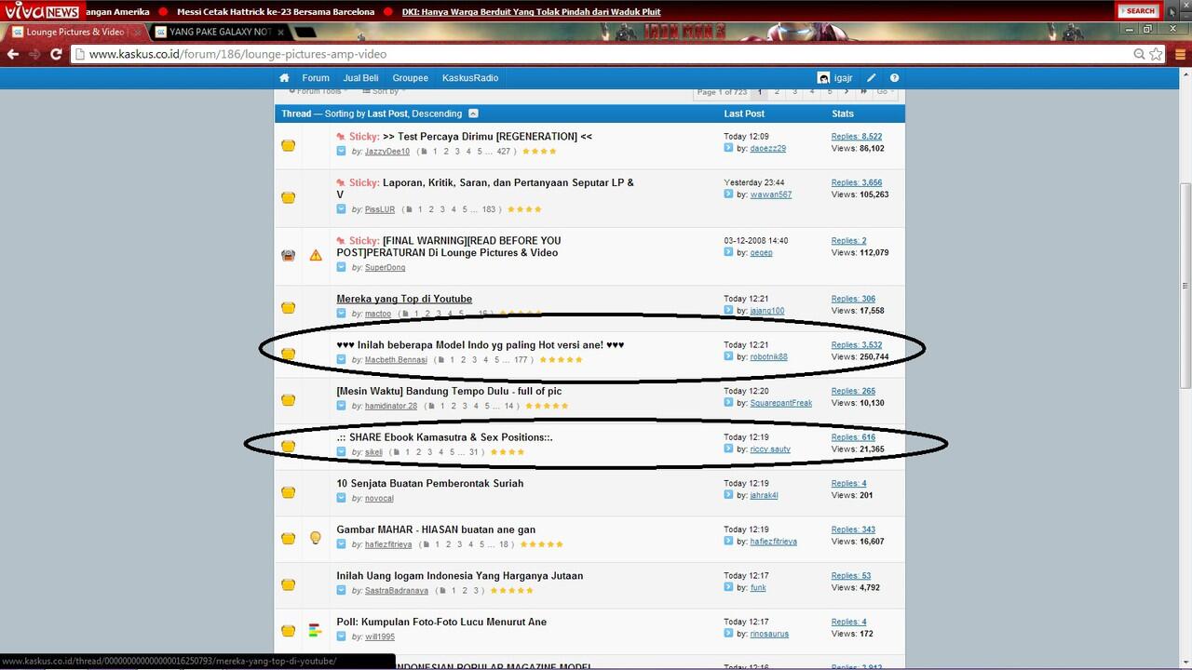The height and width of the screenshot is (670, 1192).
Task: Open Inilah Uang logam Indonesia thread
Action: coord(460,575)
